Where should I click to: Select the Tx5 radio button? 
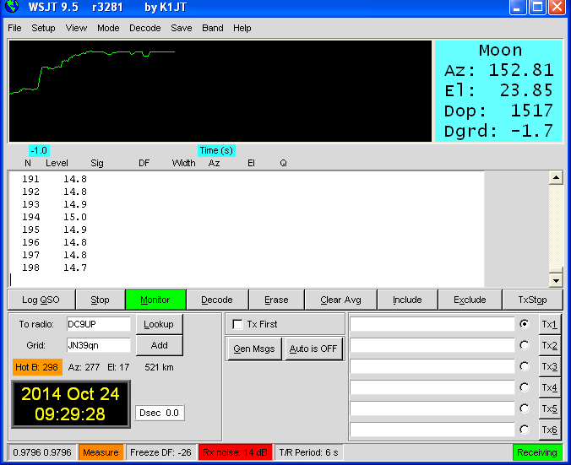(x=525, y=408)
